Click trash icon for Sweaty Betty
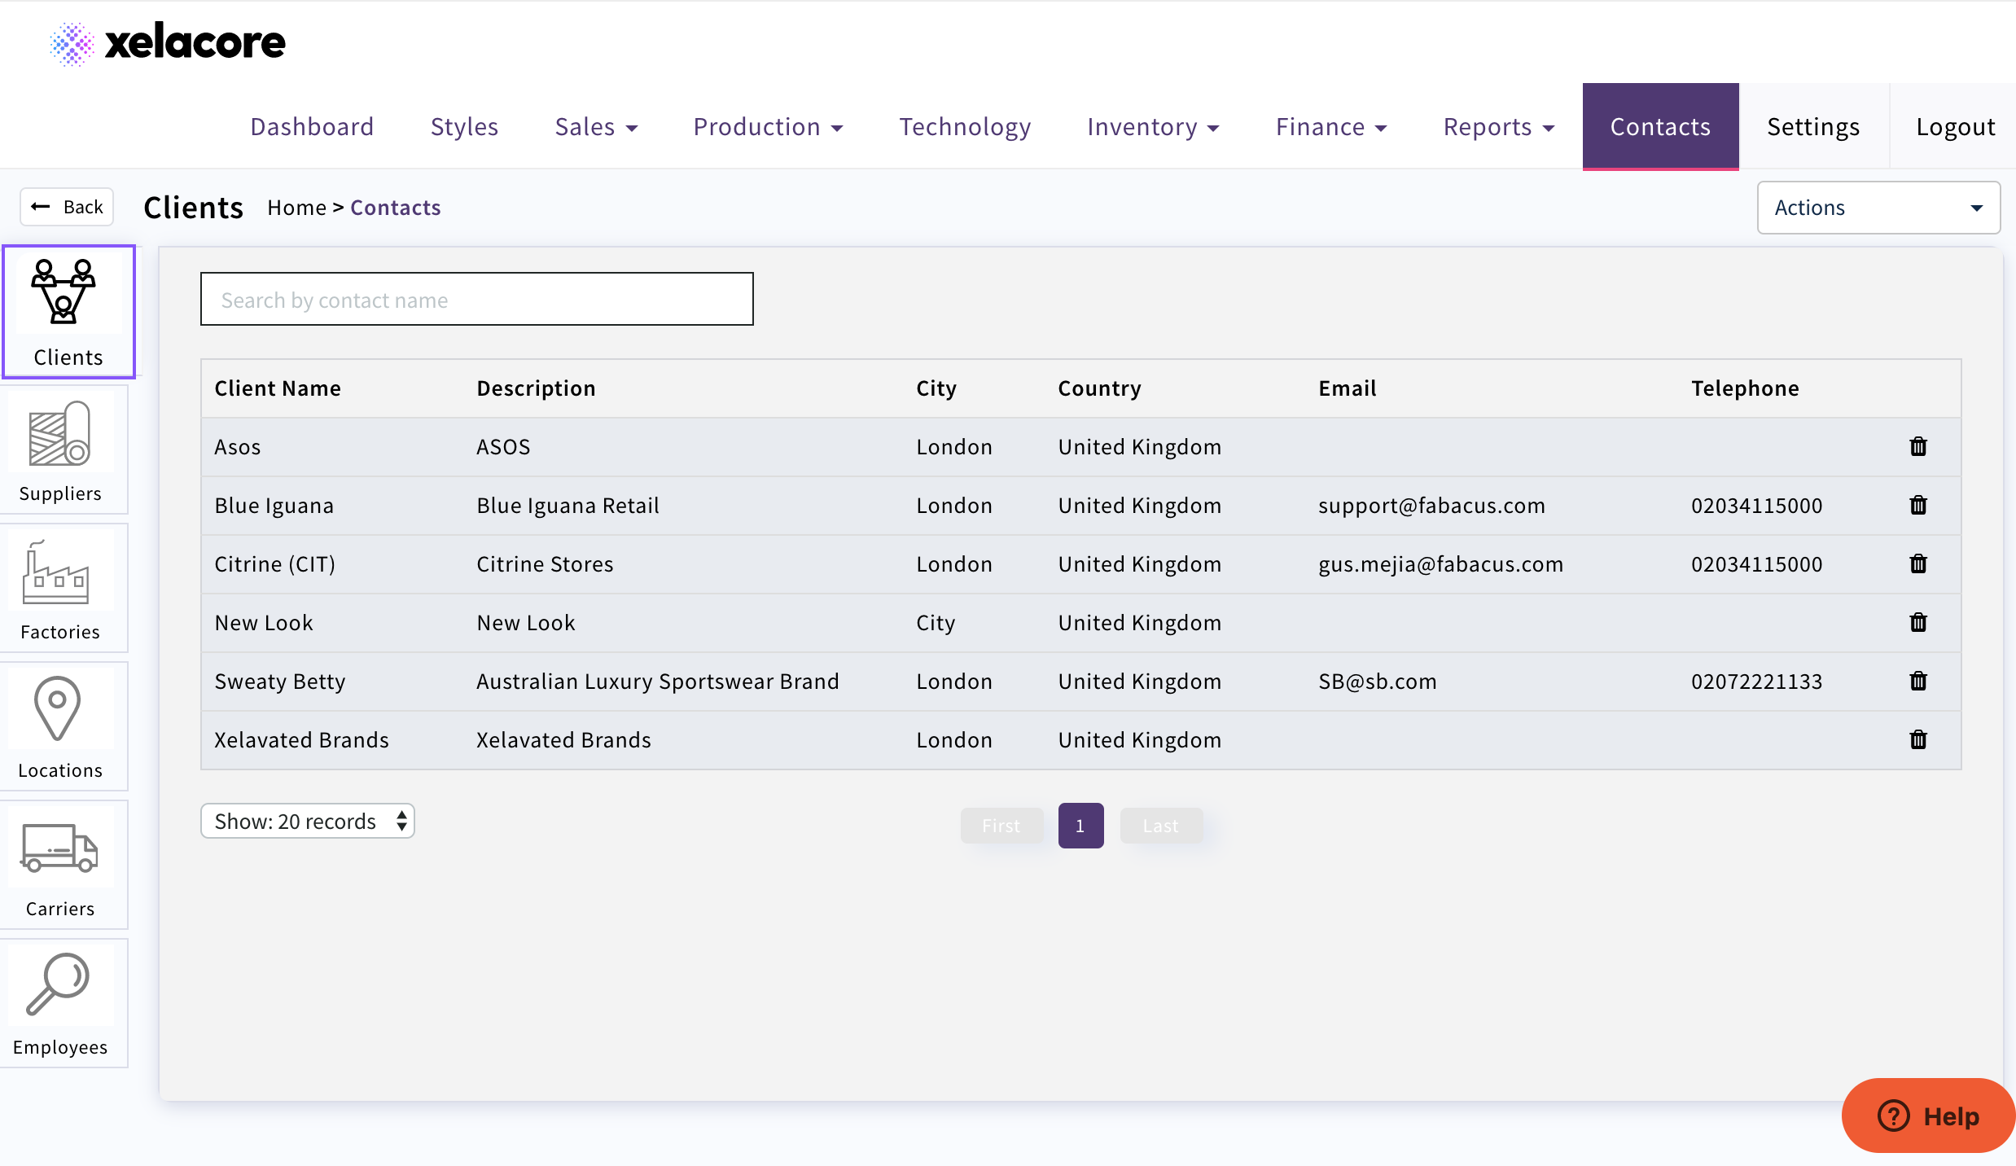2016x1166 pixels. [x=1918, y=681]
